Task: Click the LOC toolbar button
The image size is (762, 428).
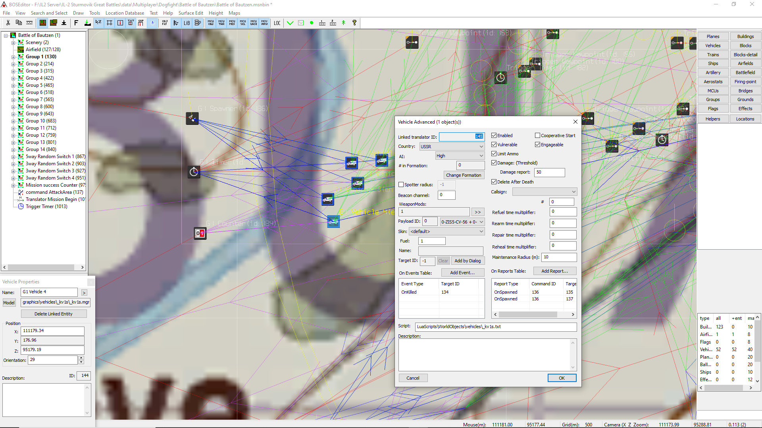Action: click(x=277, y=23)
